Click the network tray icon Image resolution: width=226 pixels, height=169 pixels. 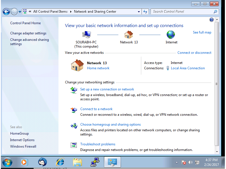pos(197,163)
